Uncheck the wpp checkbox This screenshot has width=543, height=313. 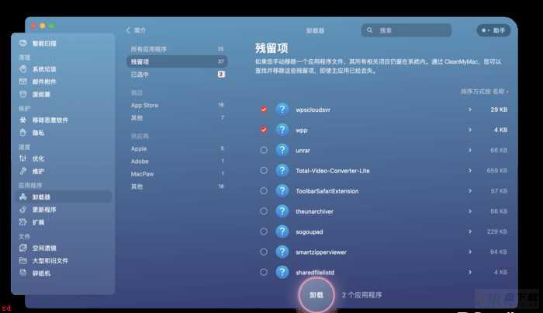click(x=264, y=130)
